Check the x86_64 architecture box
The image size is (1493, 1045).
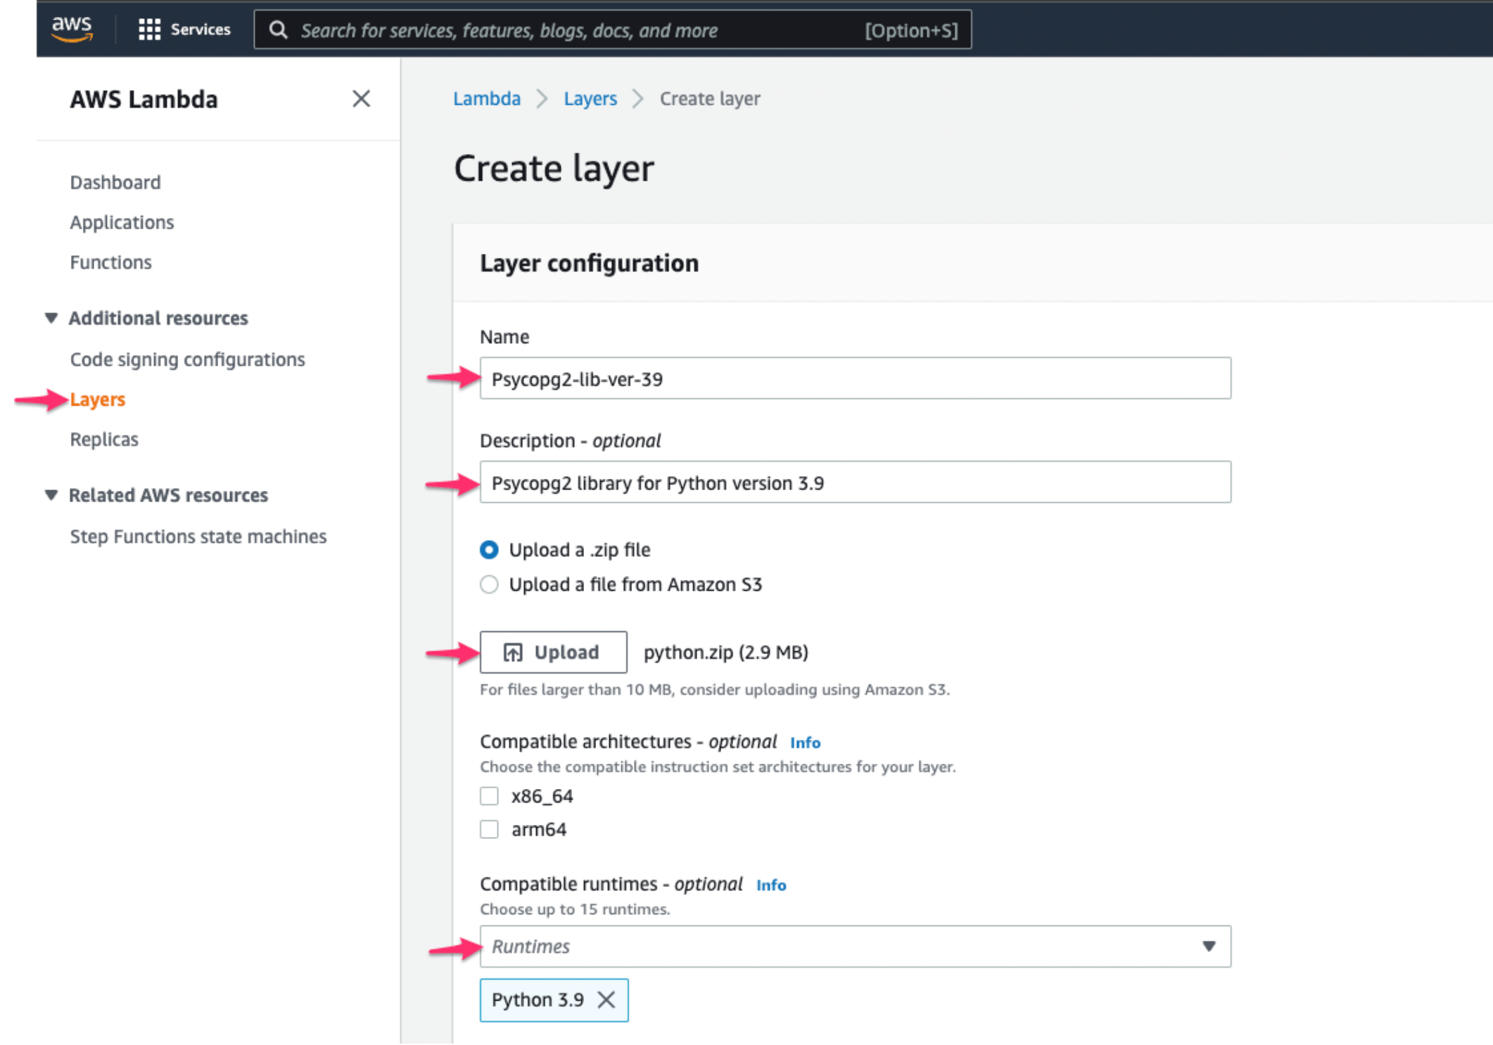coord(489,795)
